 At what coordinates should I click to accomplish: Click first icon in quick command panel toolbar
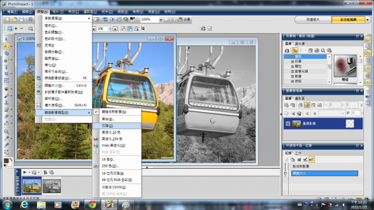[287, 159]
